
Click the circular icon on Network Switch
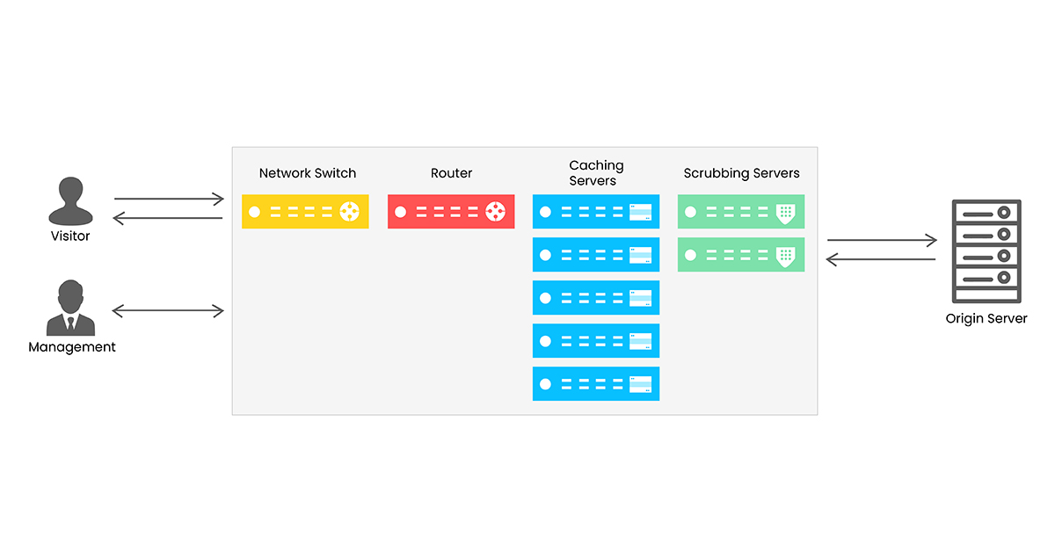[x=350, y=212]
